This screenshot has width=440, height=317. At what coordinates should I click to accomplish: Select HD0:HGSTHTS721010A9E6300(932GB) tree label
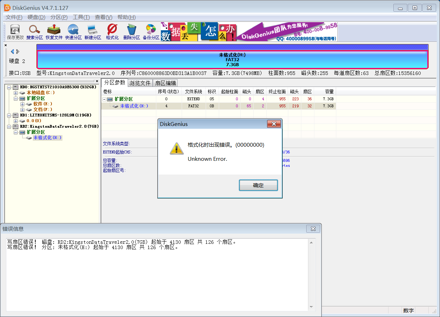(58, 87)
